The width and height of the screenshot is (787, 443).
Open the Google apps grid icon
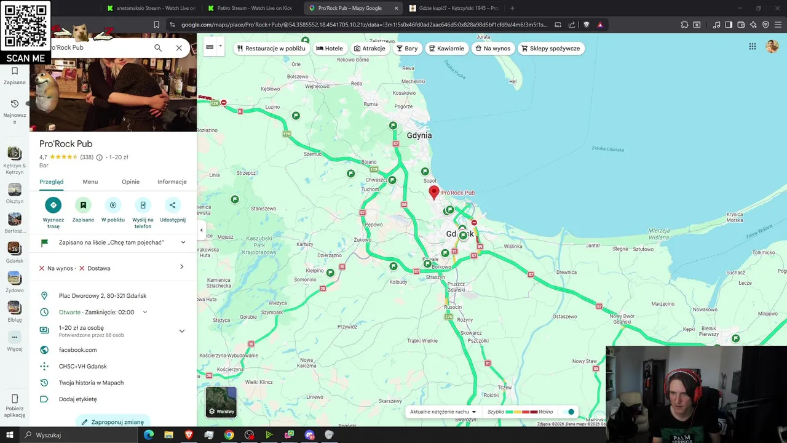point(753,47)
